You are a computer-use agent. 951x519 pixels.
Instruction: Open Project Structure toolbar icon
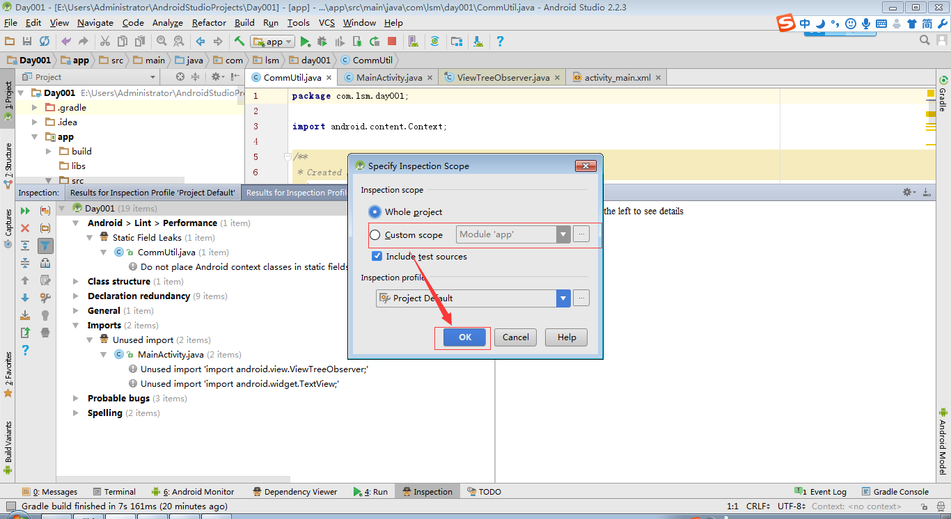coord(457,42)
